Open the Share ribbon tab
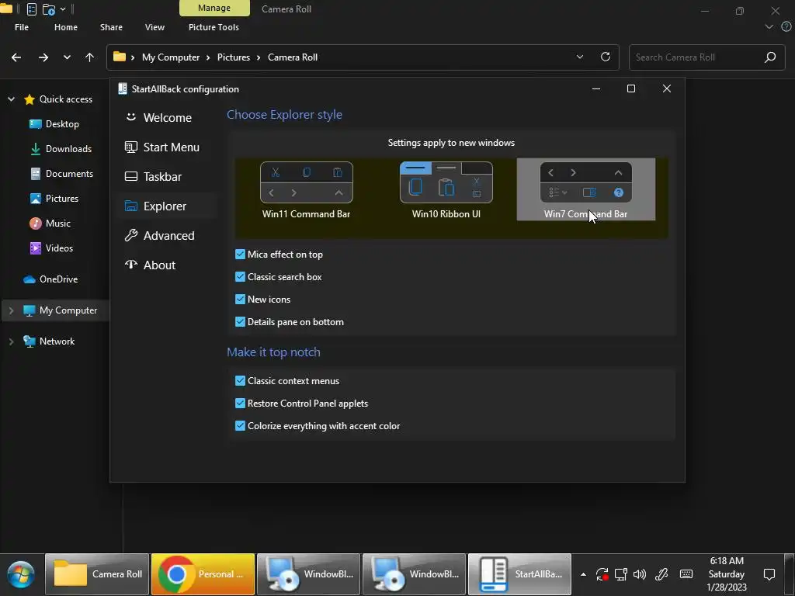 111,27
